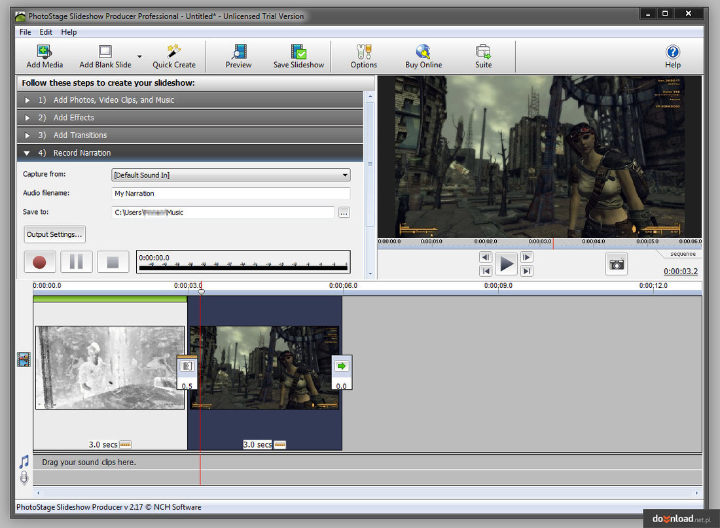Browse for Save to folder button

coord(344,212)
